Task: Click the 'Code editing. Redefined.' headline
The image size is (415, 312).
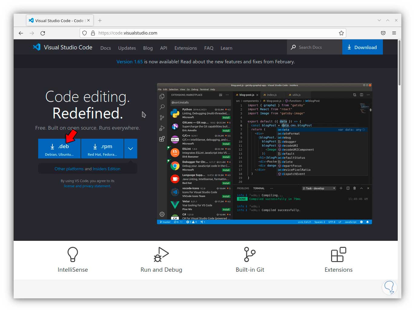Action: [x=88, y=105]
